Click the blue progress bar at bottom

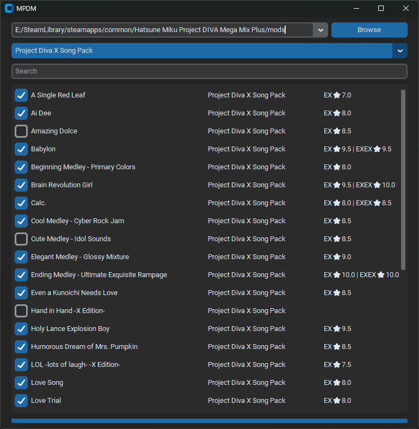click(x=209, y=421)
